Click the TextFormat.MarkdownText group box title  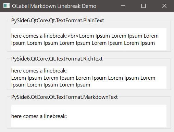tap(64, 97)
